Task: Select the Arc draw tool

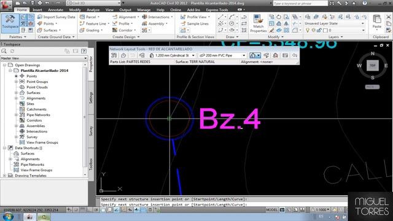Action: (232, 17)
